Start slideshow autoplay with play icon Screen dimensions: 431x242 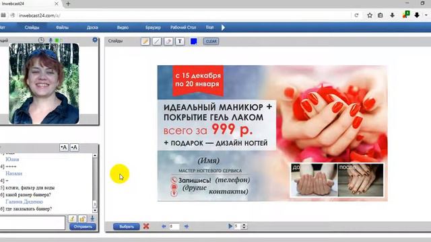point(230,226)
